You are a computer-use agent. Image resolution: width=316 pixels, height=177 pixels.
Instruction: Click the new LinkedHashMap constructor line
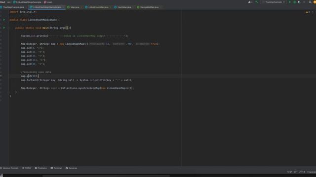pos(90,44)
